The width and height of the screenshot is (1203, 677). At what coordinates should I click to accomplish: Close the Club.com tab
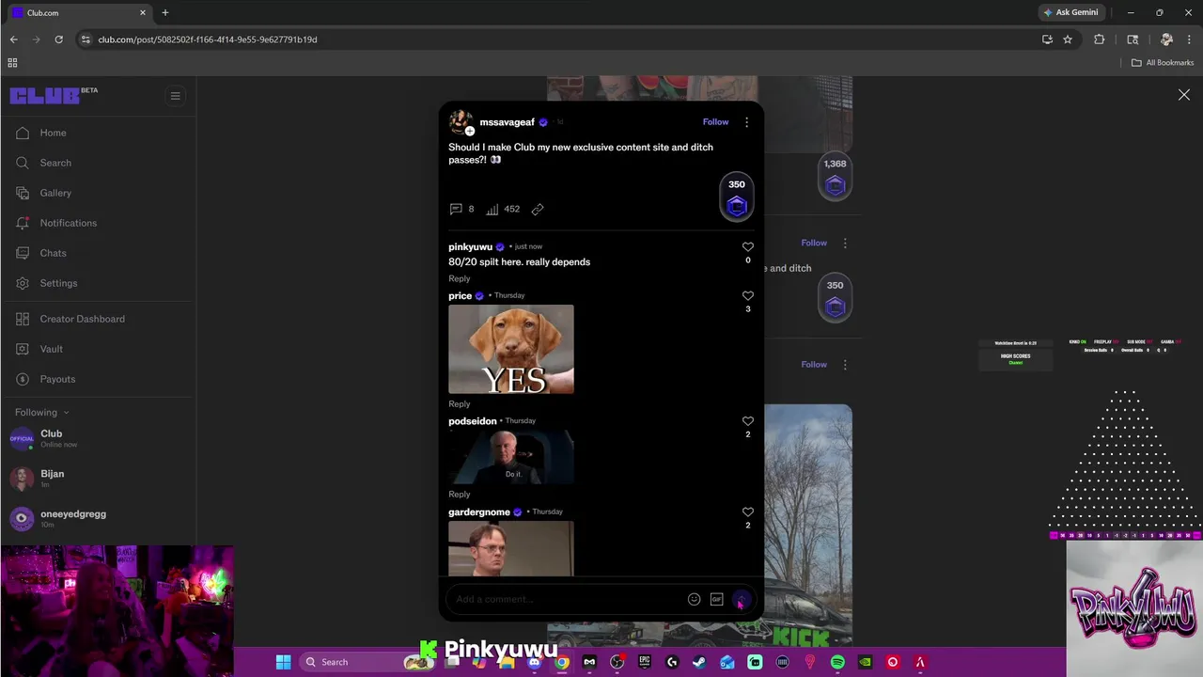coord(143,12)
